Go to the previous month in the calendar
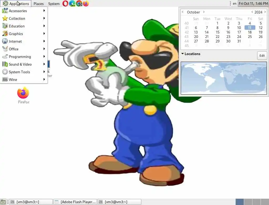Screen dimensions: 269x205 pyautogui.click(x=183, y=12)
